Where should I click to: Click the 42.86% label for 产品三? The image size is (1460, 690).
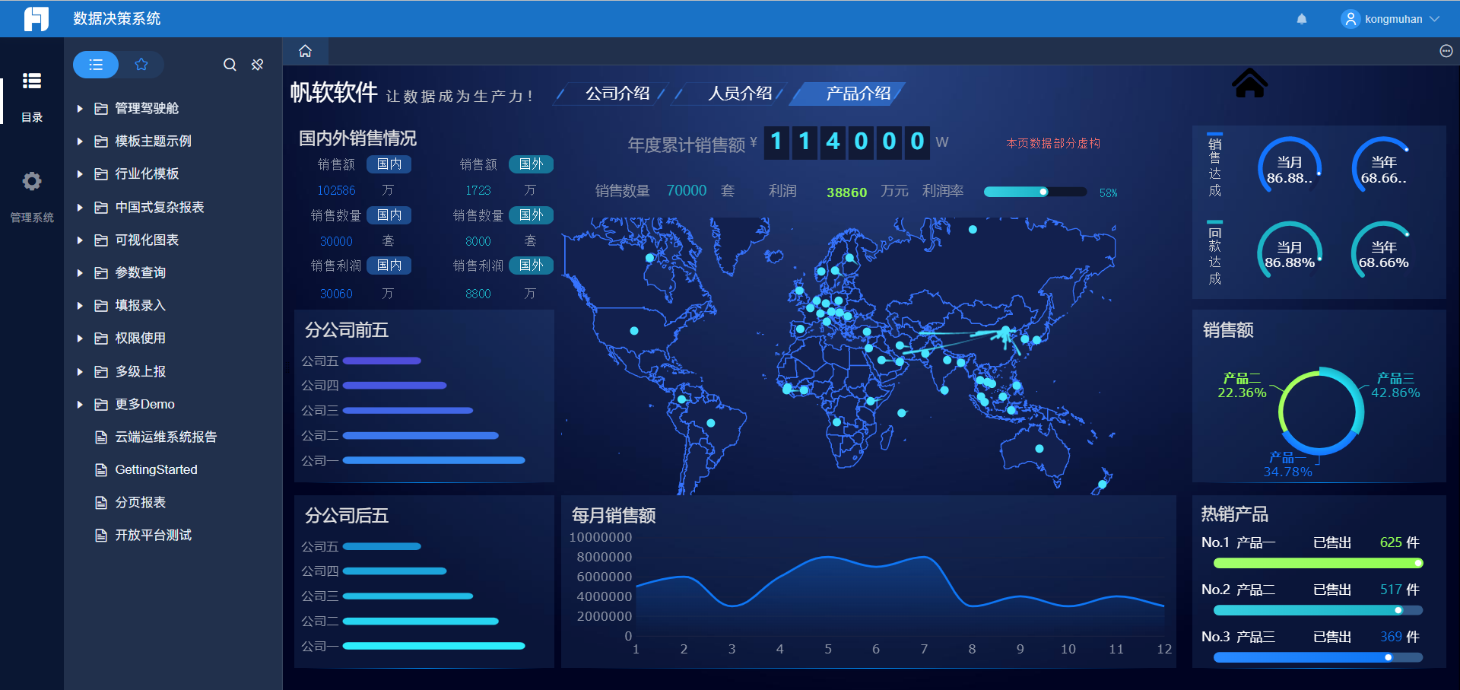(x=1395, y=393)
